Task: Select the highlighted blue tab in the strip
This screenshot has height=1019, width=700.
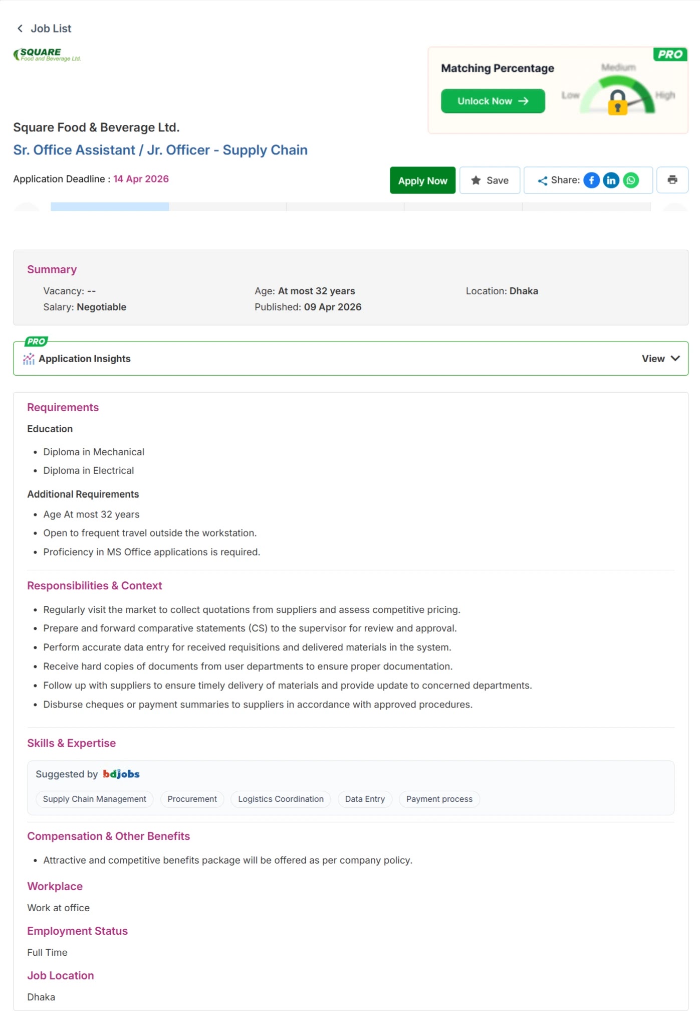Action: (x=110, y=207)
